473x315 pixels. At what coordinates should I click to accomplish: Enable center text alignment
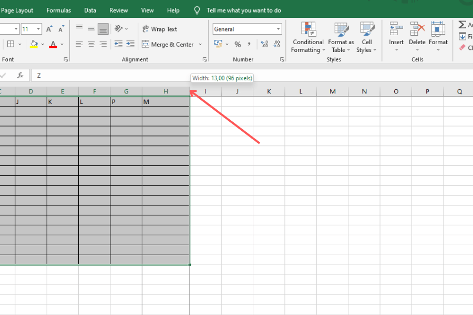click(90, 44)
